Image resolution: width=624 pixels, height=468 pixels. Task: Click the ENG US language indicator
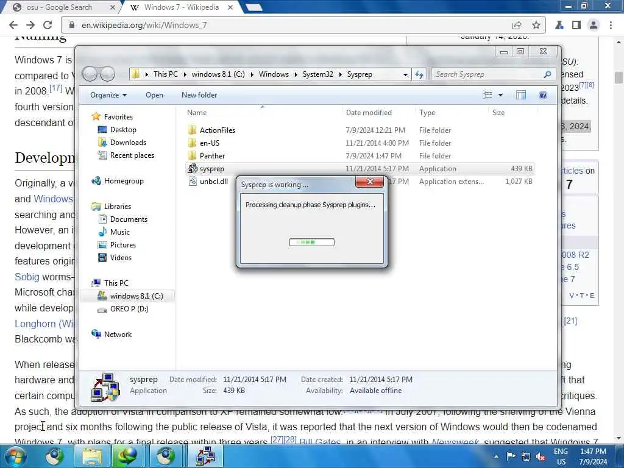click(561, 456)
